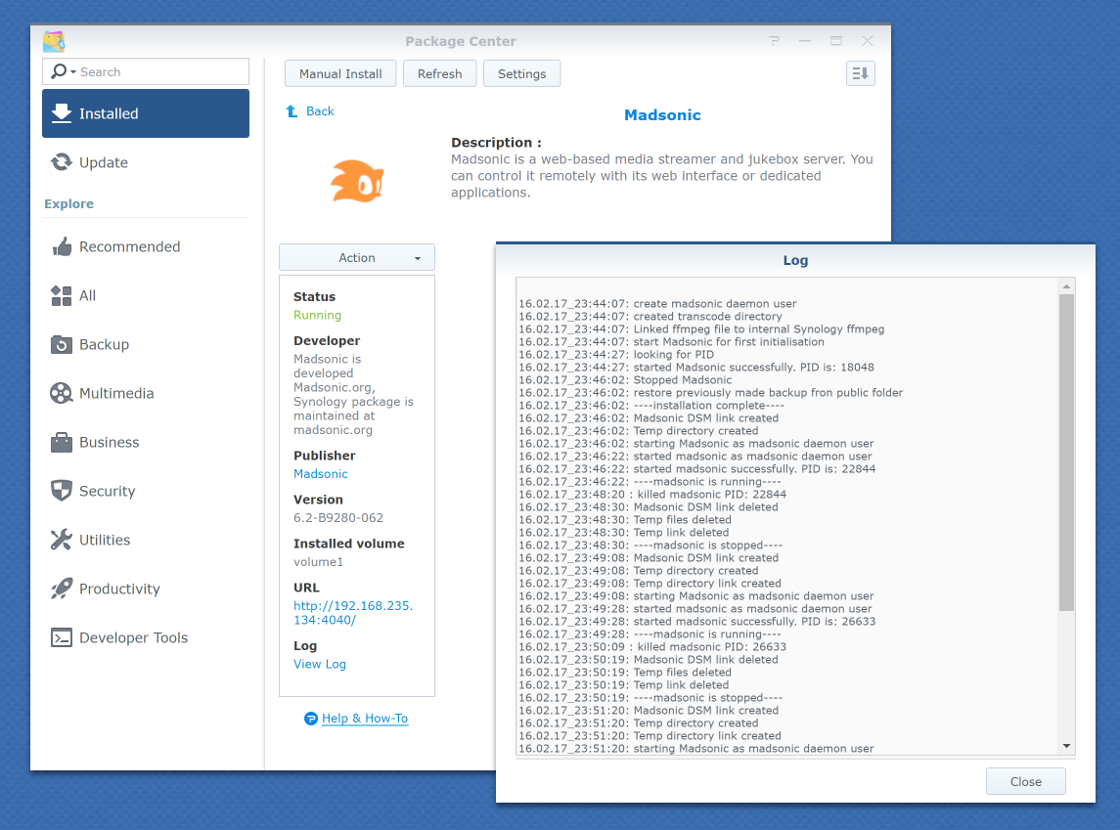Click log line mentioning PID 26633 started
Image resolution: width=1120 pixels, height=830 pixels.
click(x=697, y=622)
